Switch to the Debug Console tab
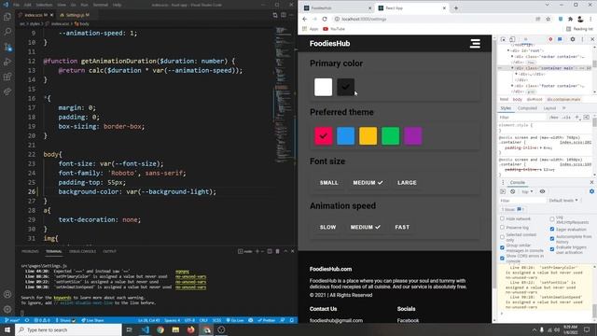This screenshot has height=336, width=597. click(83, 251)
